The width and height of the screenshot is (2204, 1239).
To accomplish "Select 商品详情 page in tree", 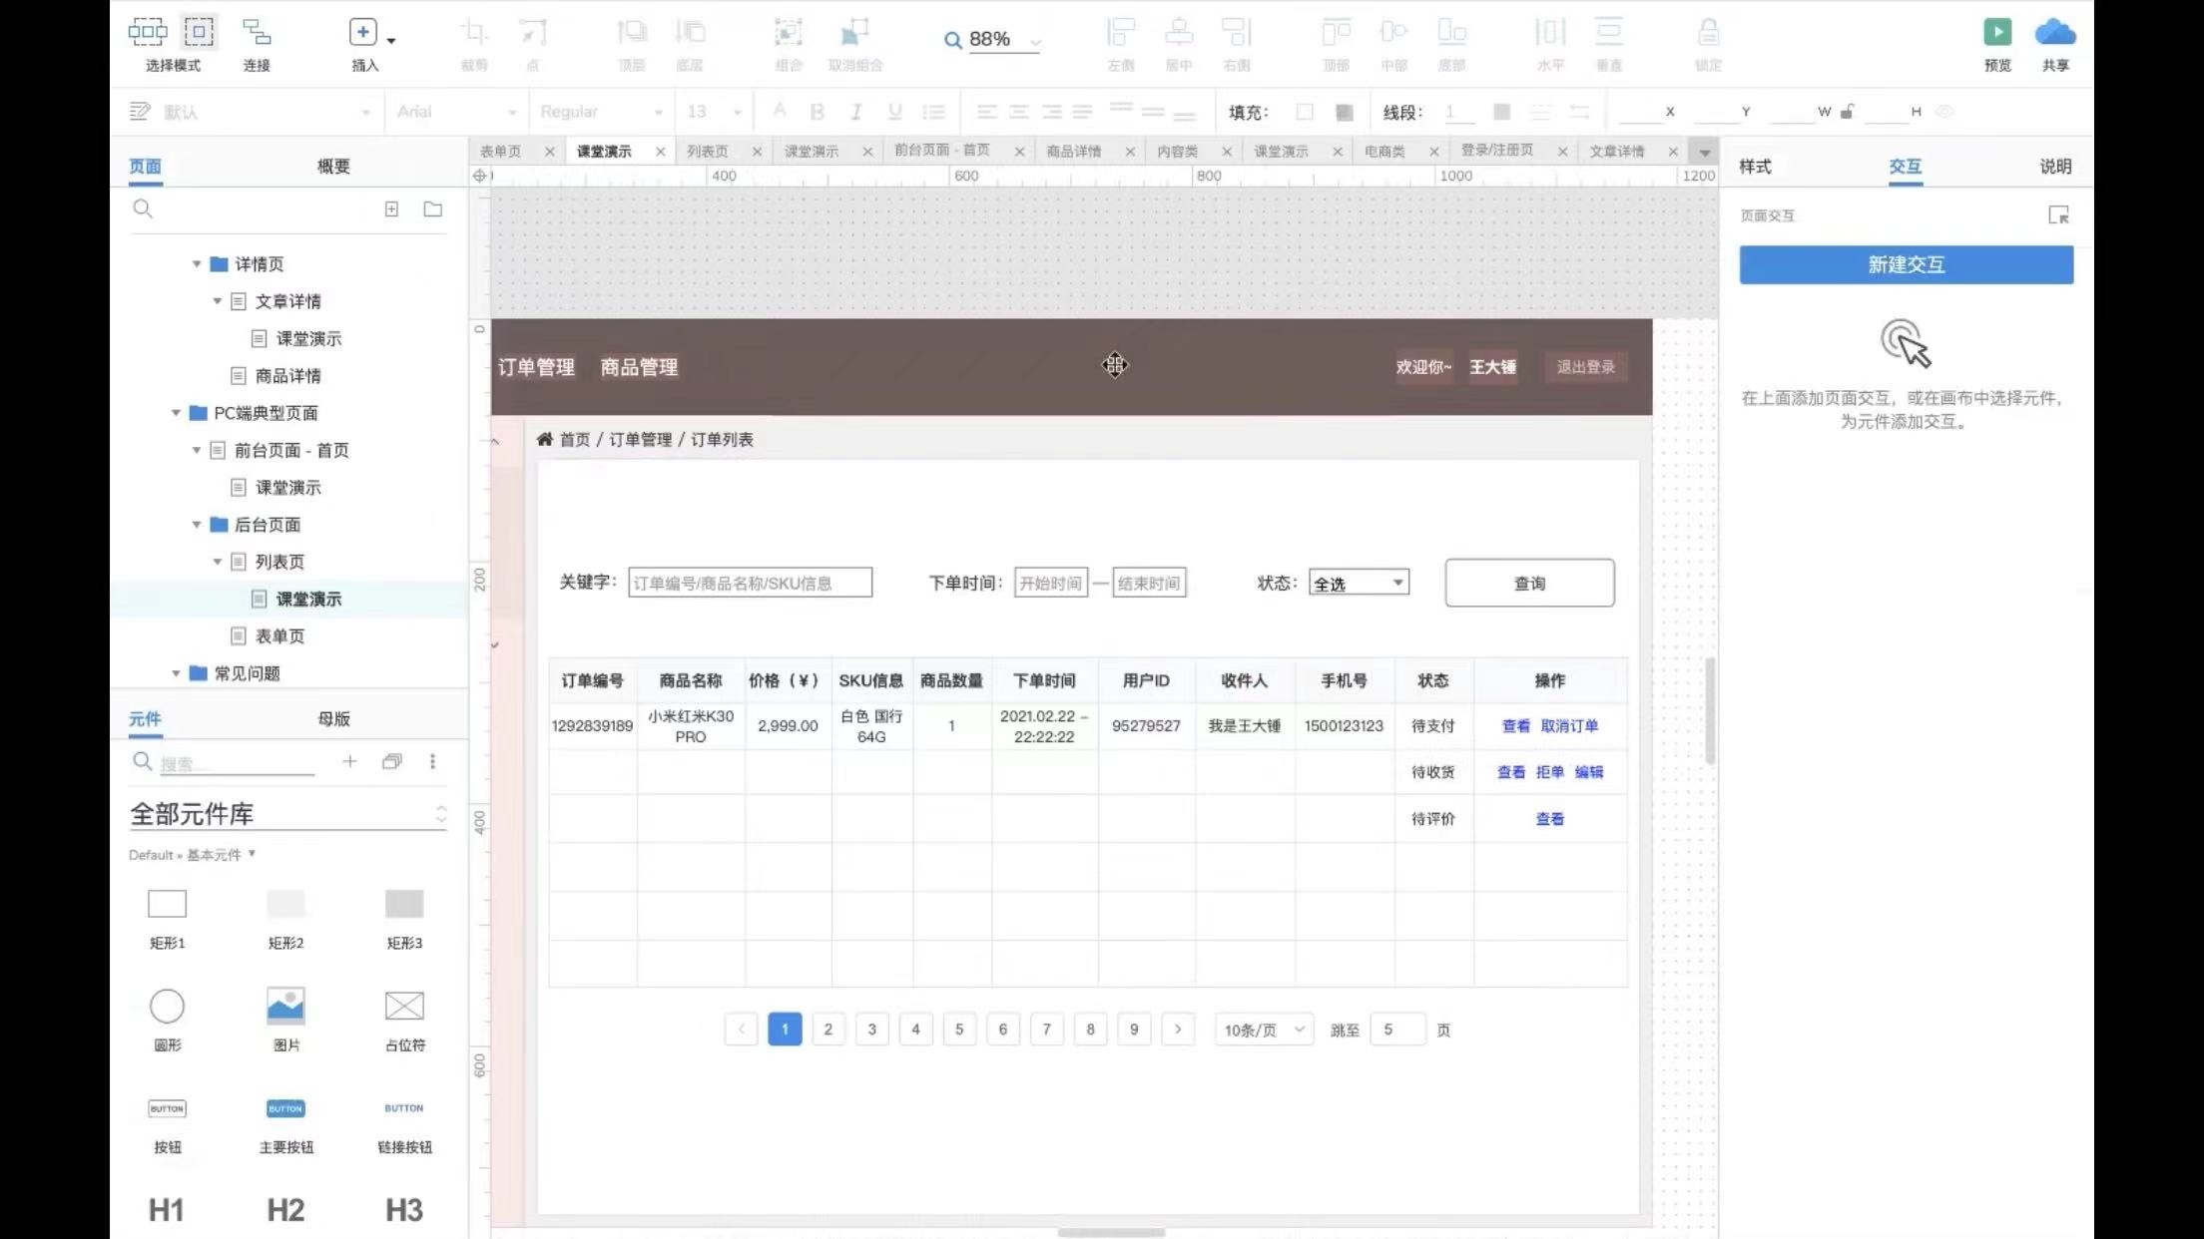I will (x=287, y=376).
